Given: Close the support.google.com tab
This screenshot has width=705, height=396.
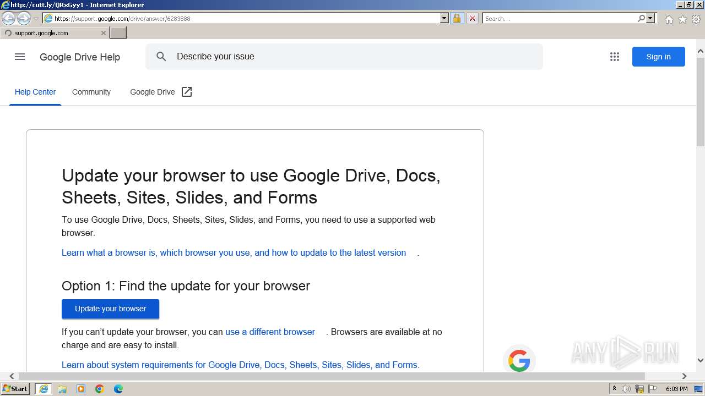Looking at the screenshot, I should (104, 33).
